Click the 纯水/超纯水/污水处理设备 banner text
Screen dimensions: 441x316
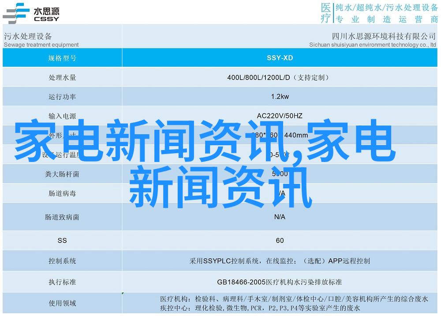tap(387, 7)
